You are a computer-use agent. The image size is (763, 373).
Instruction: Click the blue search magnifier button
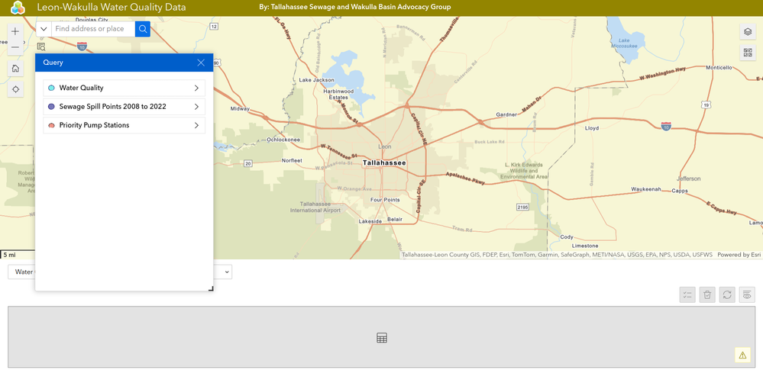143,29
